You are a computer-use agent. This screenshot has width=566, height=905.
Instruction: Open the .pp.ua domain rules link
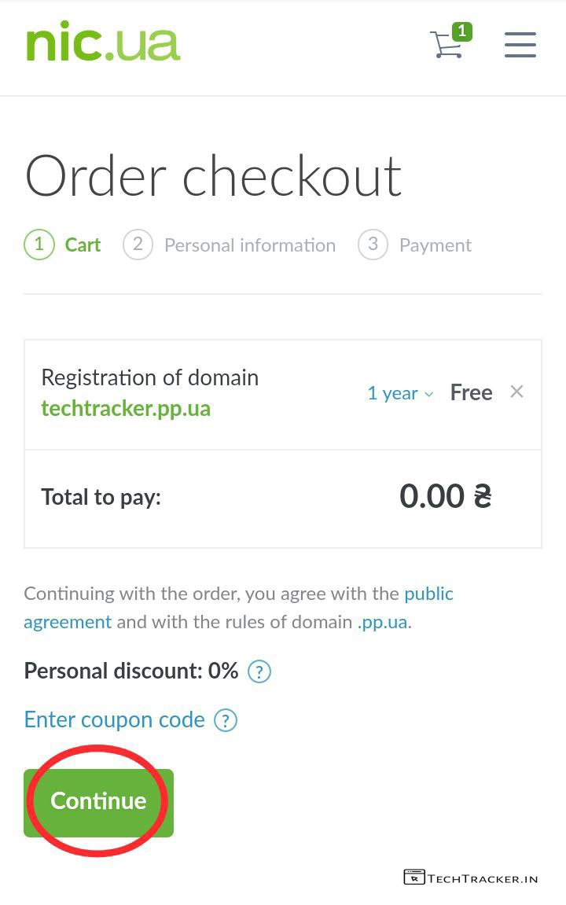pyautogui.click(x=383, y=622)
